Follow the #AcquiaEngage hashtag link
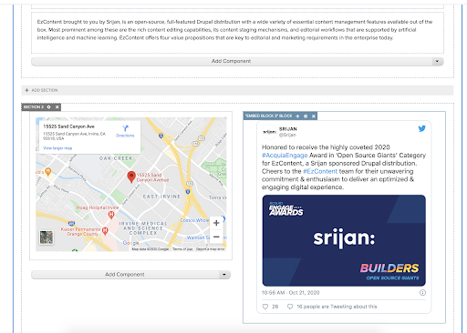467x333 pixels. [x=285, y=156]
